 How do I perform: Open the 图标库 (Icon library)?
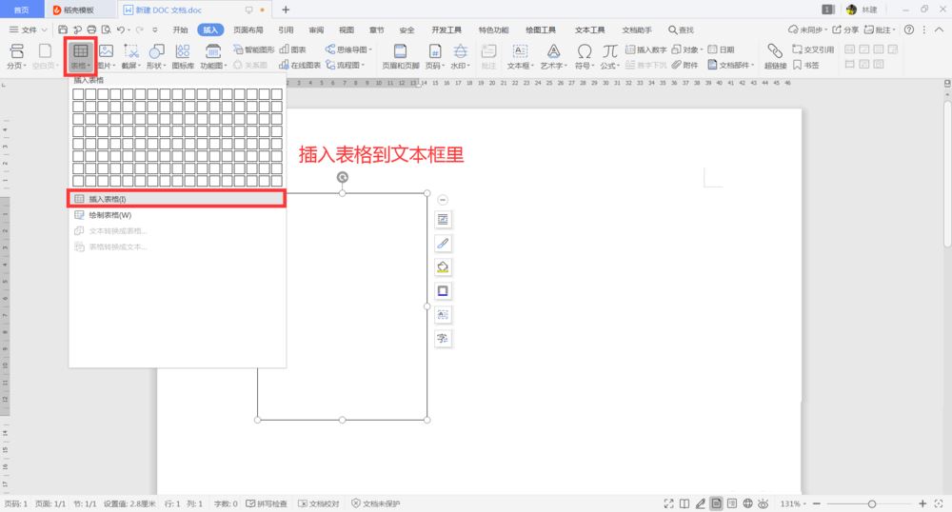pyautogui.click(x=183, y=56)
